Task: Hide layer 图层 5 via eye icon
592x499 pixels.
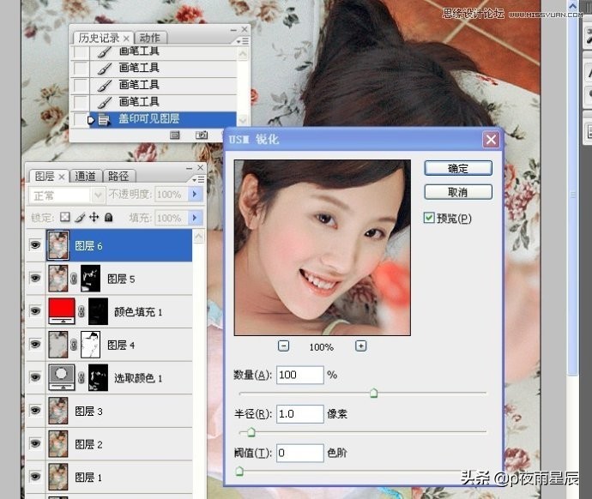Action: pos(35,279)
